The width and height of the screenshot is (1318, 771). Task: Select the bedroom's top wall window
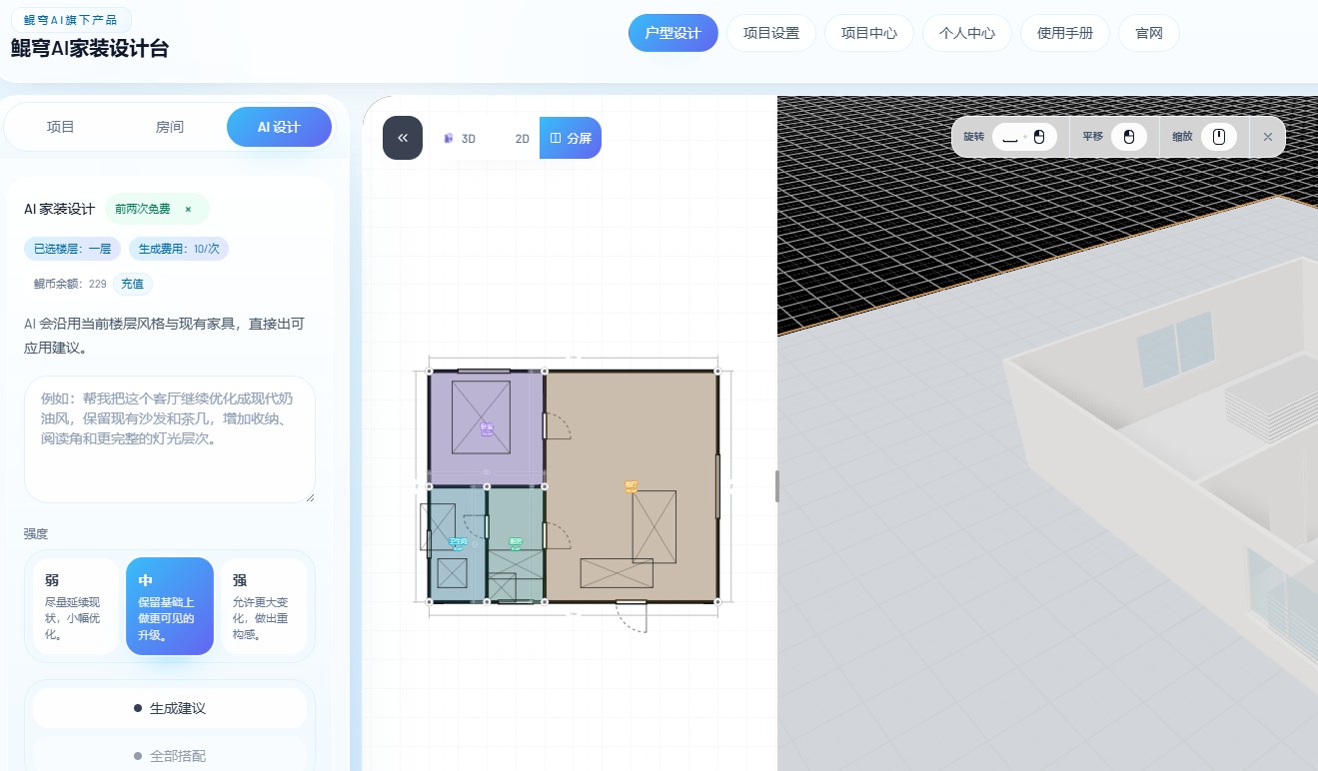click(x=485, y=372)
